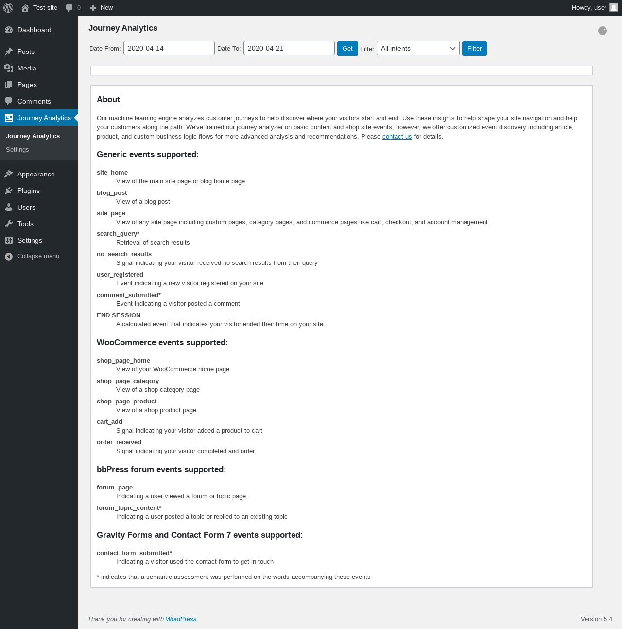This screenshot has height=629, width=622.
Task: Click the Date To input field
Action: [x=289, y=48]
